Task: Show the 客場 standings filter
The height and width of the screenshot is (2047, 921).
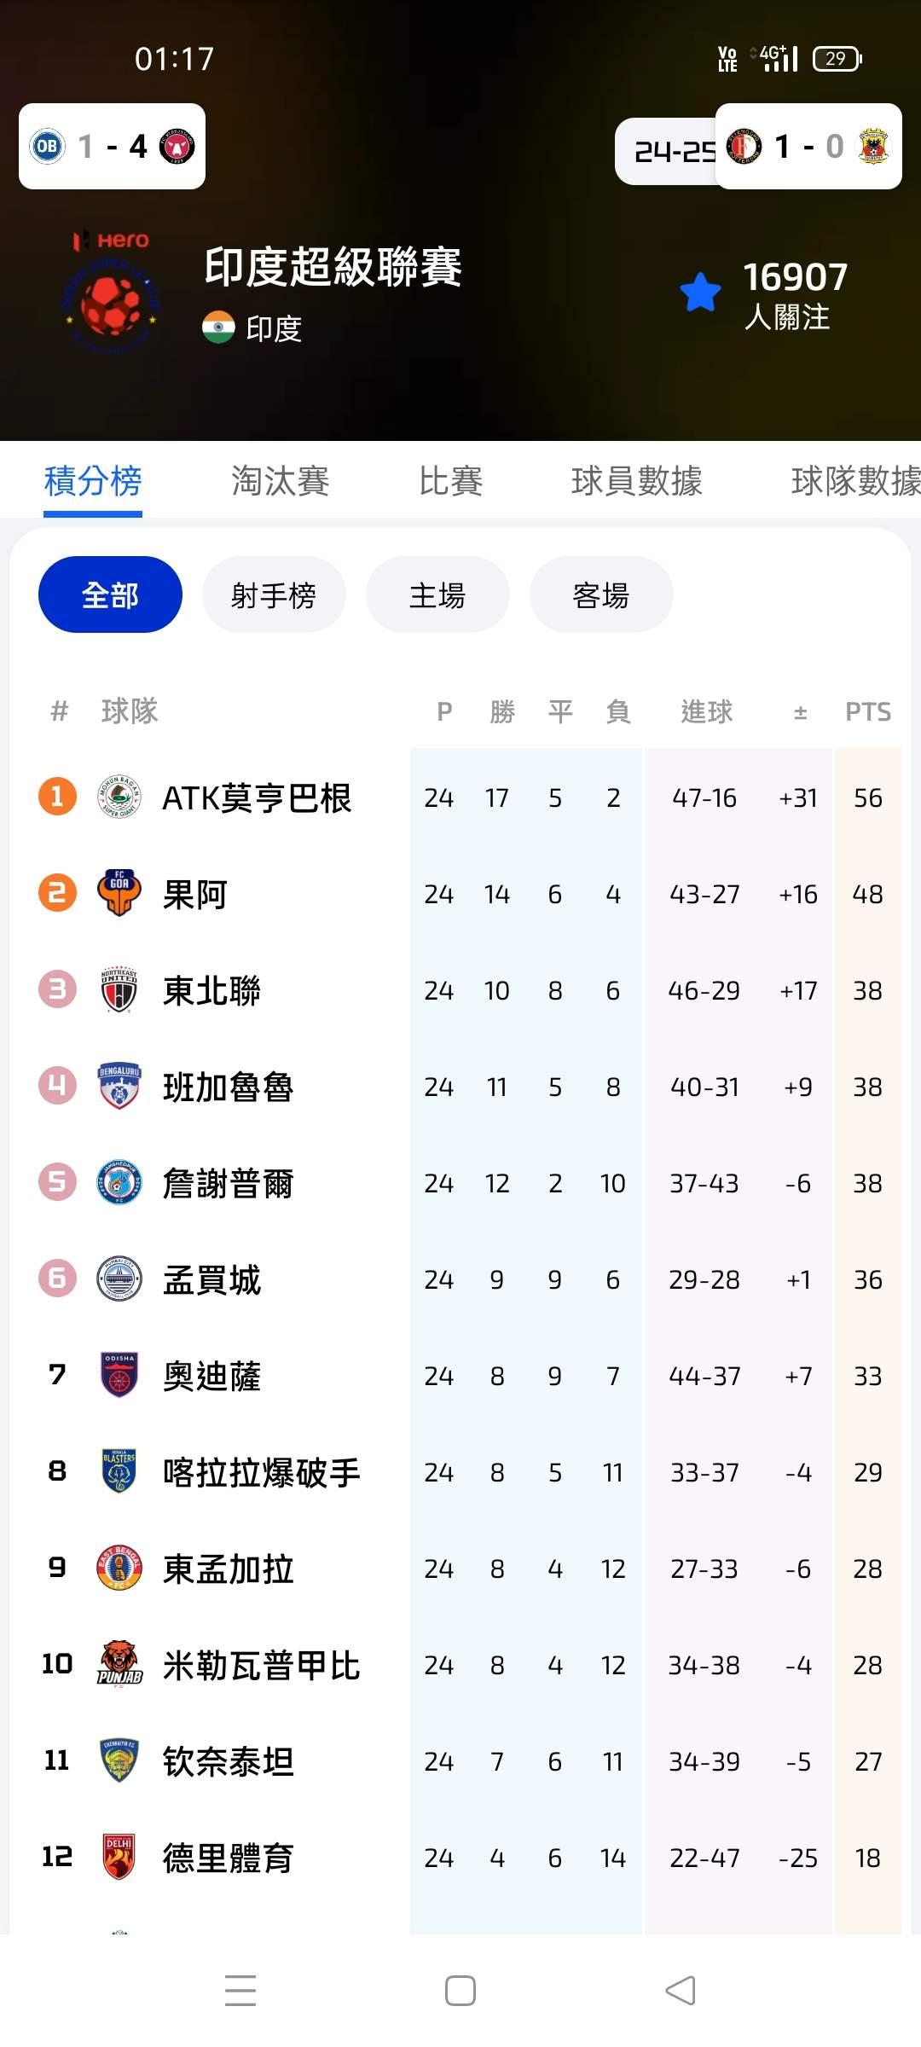Action: [x=601, y=594]
